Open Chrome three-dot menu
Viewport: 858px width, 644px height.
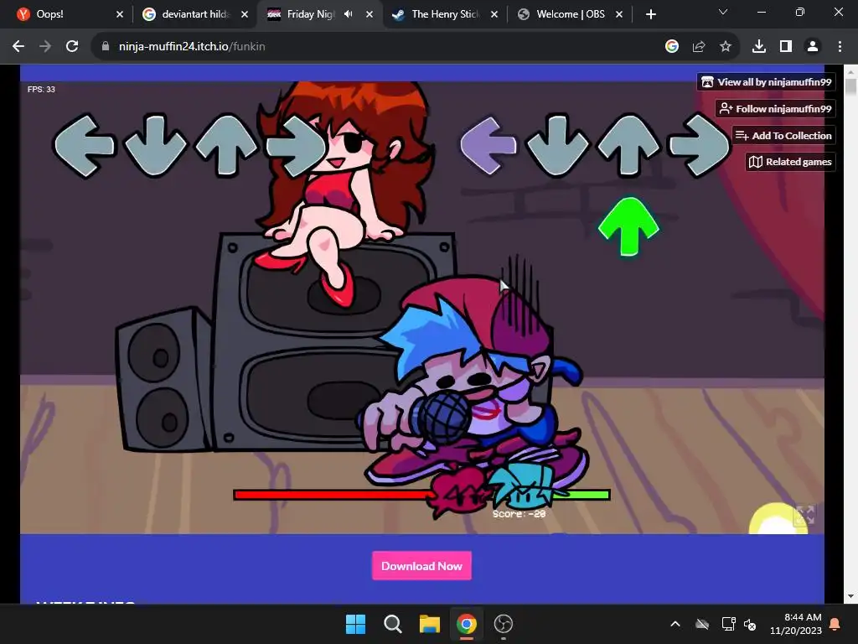pyautogui.click(x=840, y=47)
